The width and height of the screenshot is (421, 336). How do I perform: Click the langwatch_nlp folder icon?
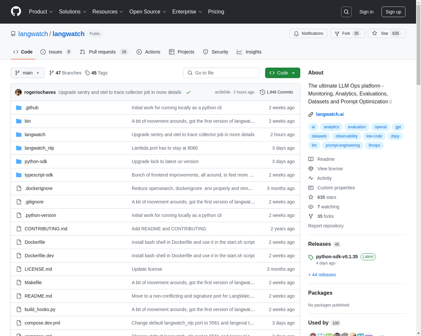19,148
